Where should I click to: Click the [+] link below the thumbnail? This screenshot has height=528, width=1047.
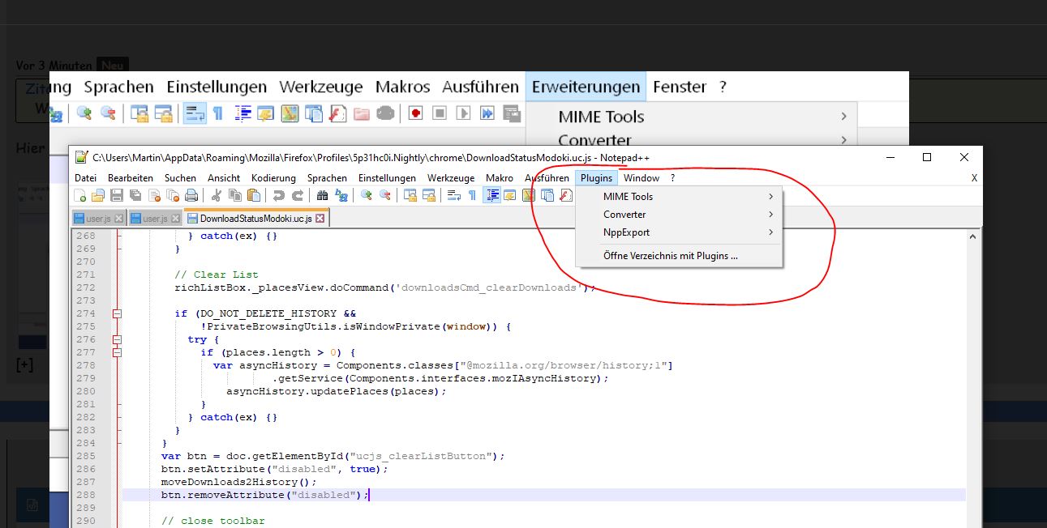tap(25, 365)
